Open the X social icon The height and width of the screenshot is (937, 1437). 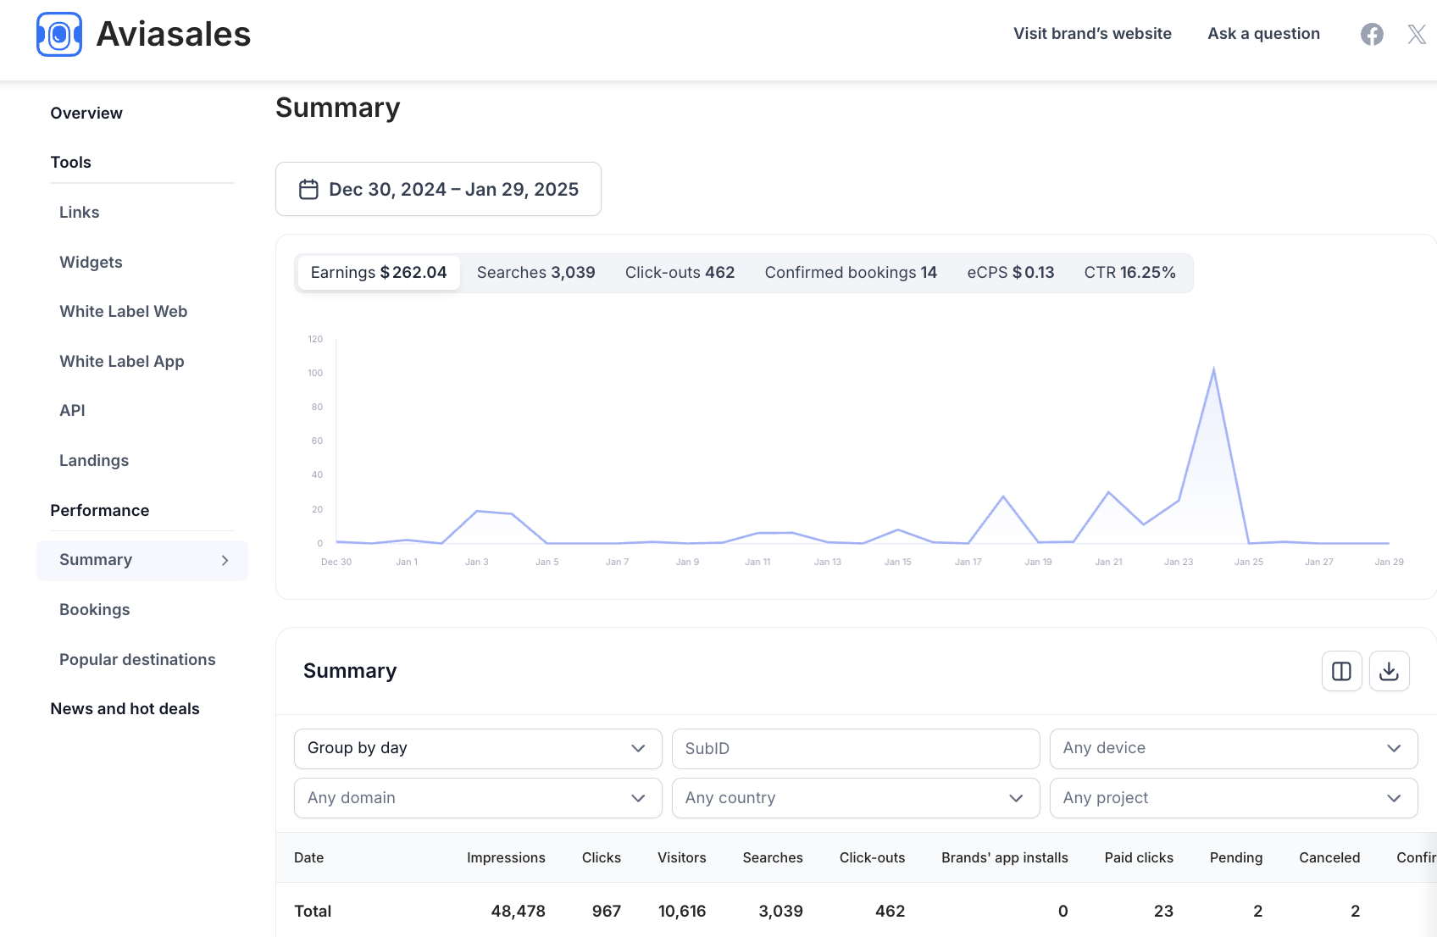(1417, 34)
